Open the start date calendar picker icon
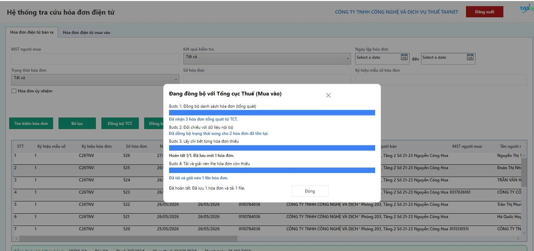 point(404,57)
